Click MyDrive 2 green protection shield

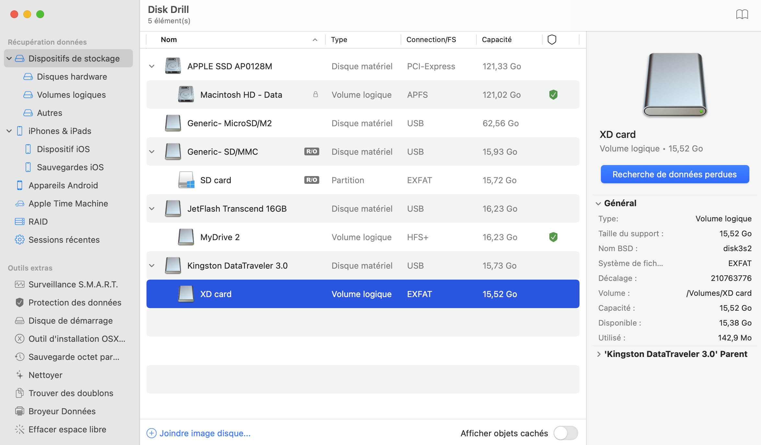click(x=553, y=237)
